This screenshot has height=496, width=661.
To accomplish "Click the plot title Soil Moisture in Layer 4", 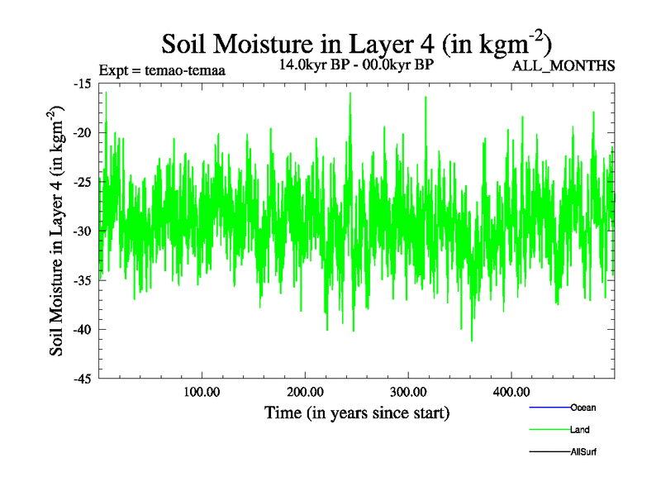I will [x=356, y=43].
